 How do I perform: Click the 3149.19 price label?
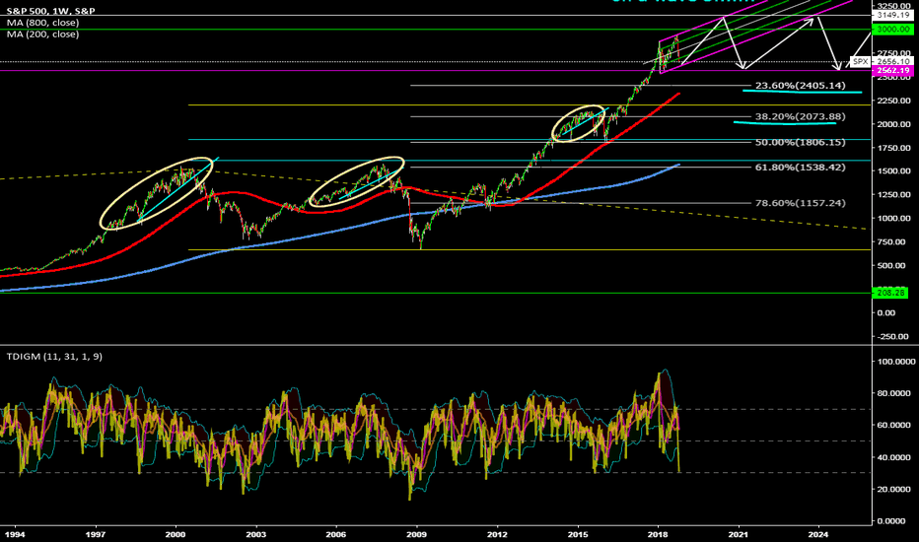tap(893, 15)
